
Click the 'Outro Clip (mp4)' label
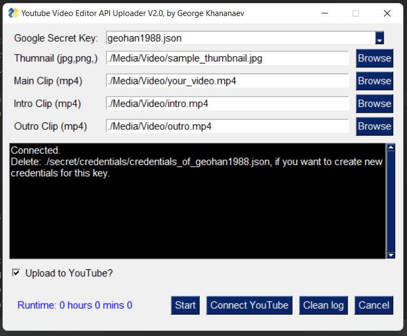pos(50,127)
